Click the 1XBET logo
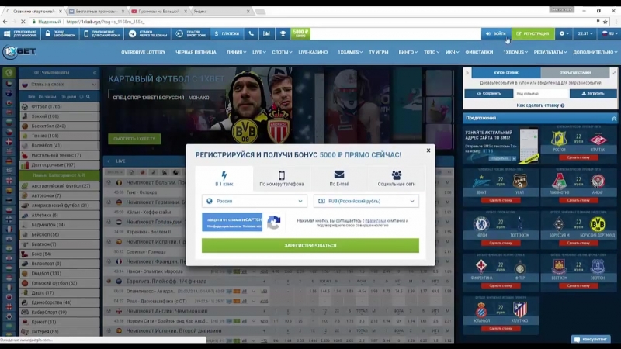 (19, 51)
